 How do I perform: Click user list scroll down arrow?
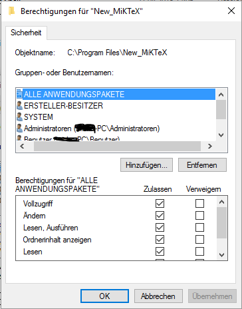click(221, 135)
